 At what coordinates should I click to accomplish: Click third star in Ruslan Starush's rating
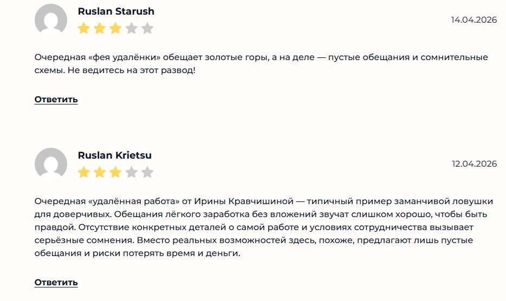pos(115,29)
